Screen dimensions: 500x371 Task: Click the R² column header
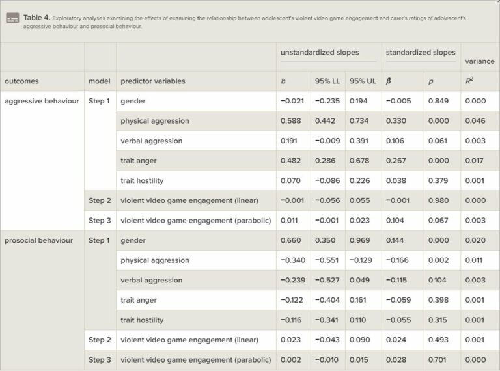click(x=469, y=81)
